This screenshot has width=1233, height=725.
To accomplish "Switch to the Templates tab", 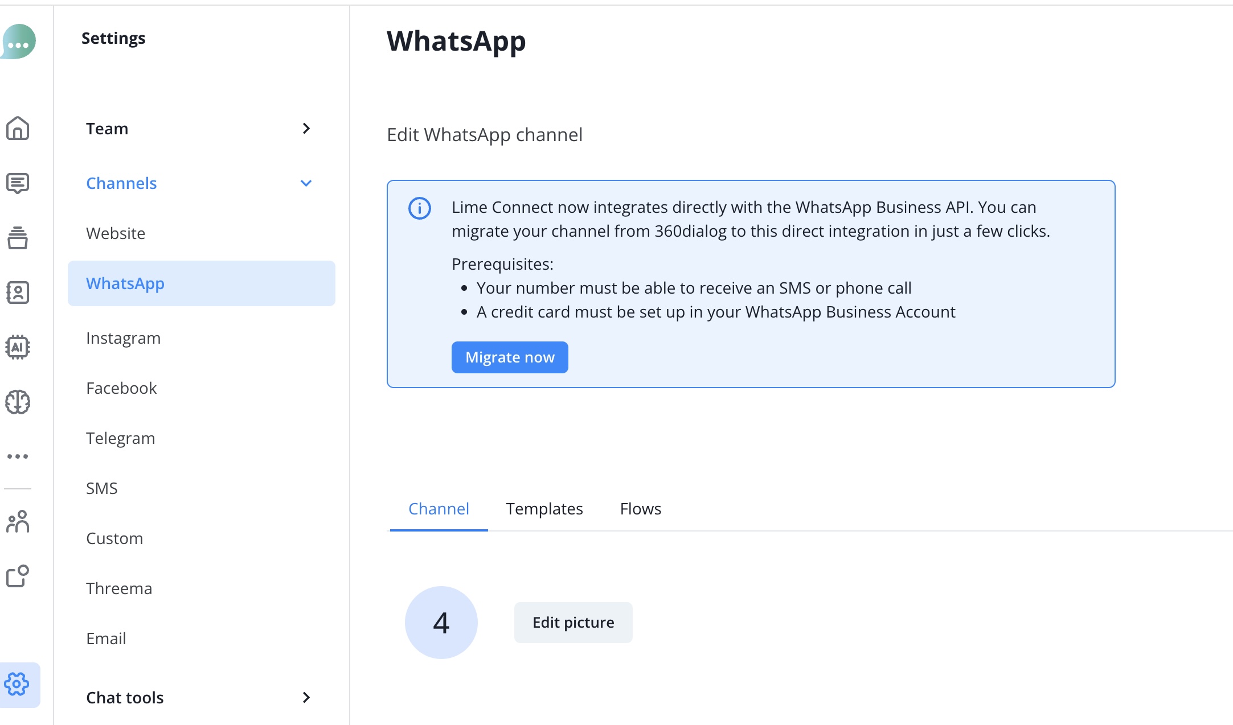I will pyautogui.click(x=544, y=509).
